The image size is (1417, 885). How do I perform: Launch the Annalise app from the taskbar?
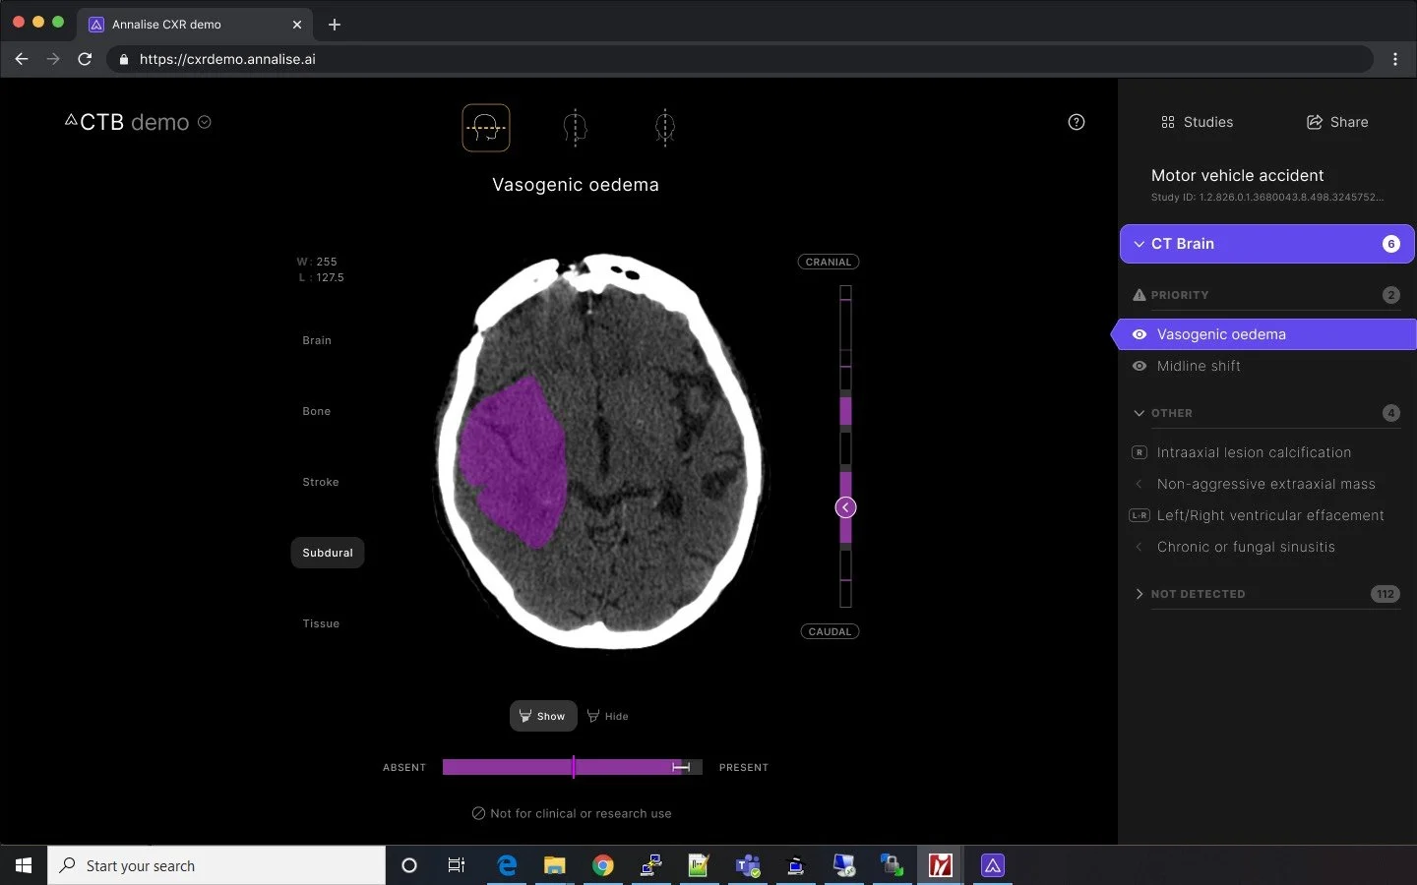(991, 866)
